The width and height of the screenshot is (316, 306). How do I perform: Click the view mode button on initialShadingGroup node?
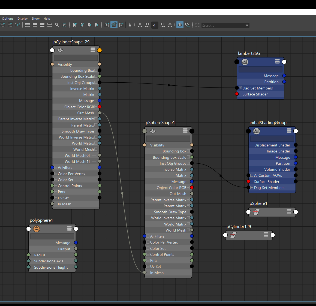coord(289,131)
